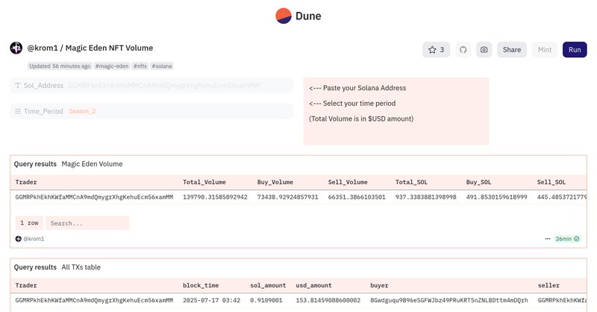Sort by Buy_SOL column header
597x312 pixels.
(478, 182)
